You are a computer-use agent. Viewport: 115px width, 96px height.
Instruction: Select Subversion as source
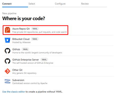coord(58,81)
